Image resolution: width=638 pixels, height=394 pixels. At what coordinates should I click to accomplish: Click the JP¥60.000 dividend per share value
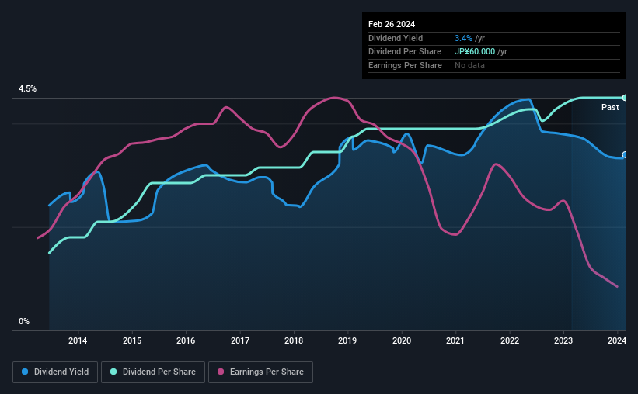click(x=475, y=52)
